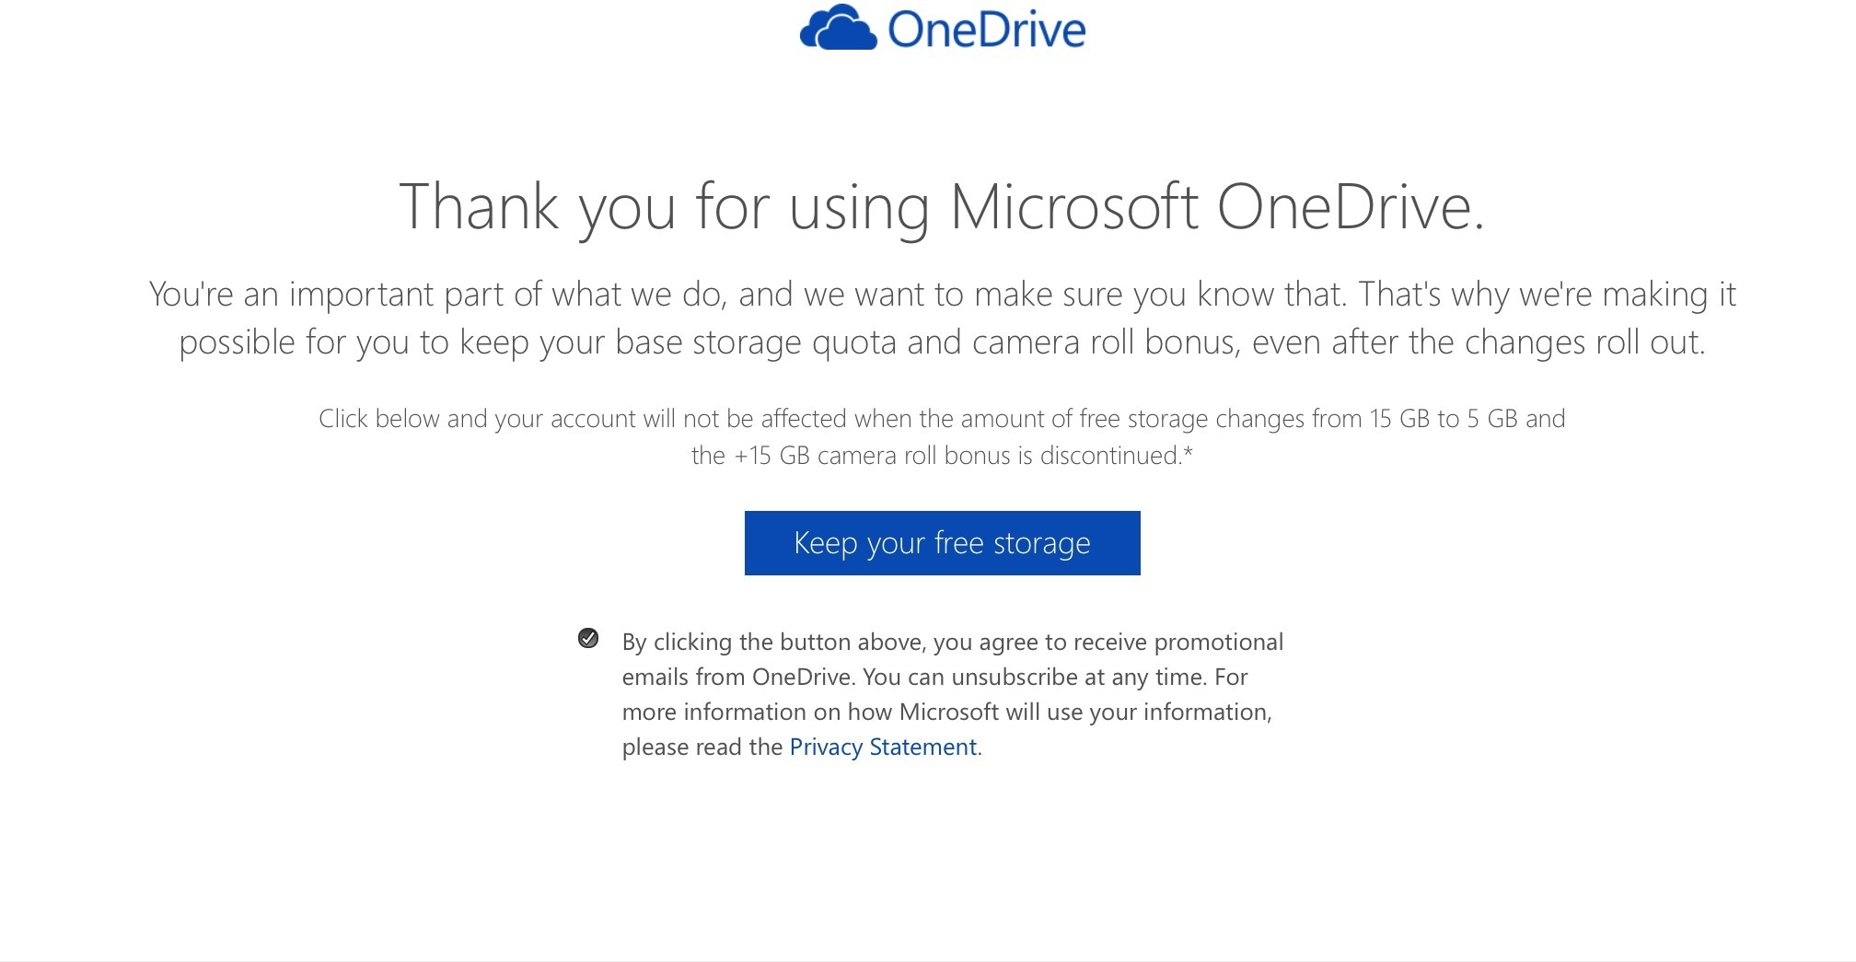The image size is (1856, 962).
Task: Click the asterisk after "discontinued."
Action: pos(1188,452)
